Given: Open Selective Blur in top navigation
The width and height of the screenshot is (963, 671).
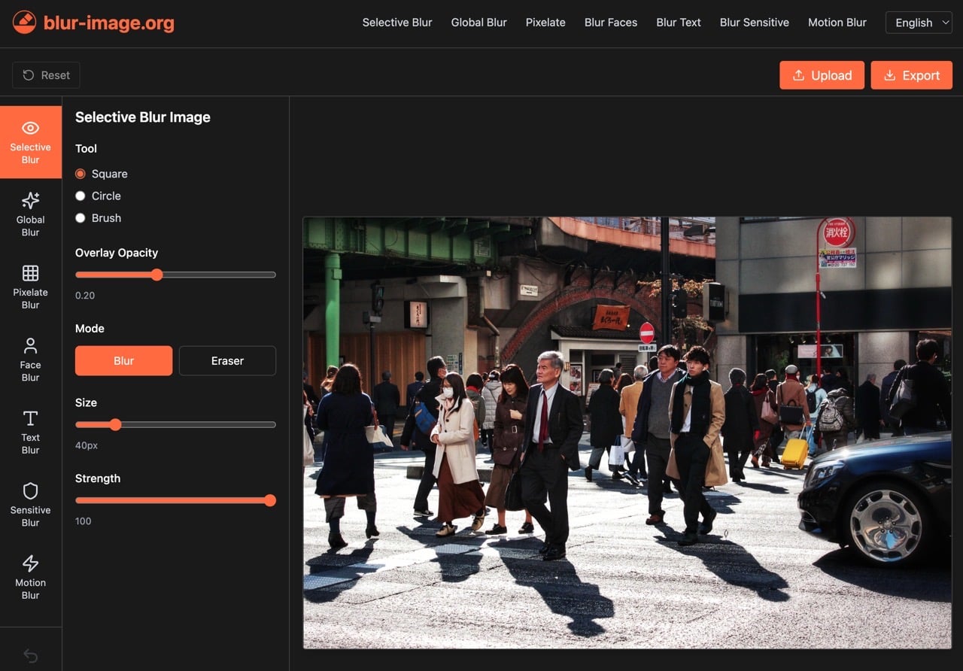Looking at the screenshot, I should coord(397,23).
